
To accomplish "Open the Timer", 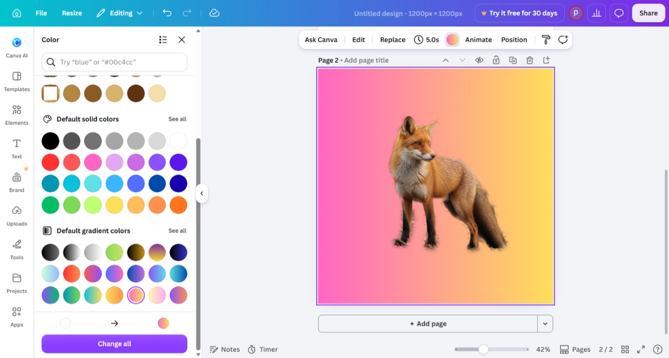I will click(x=263, y=349).
